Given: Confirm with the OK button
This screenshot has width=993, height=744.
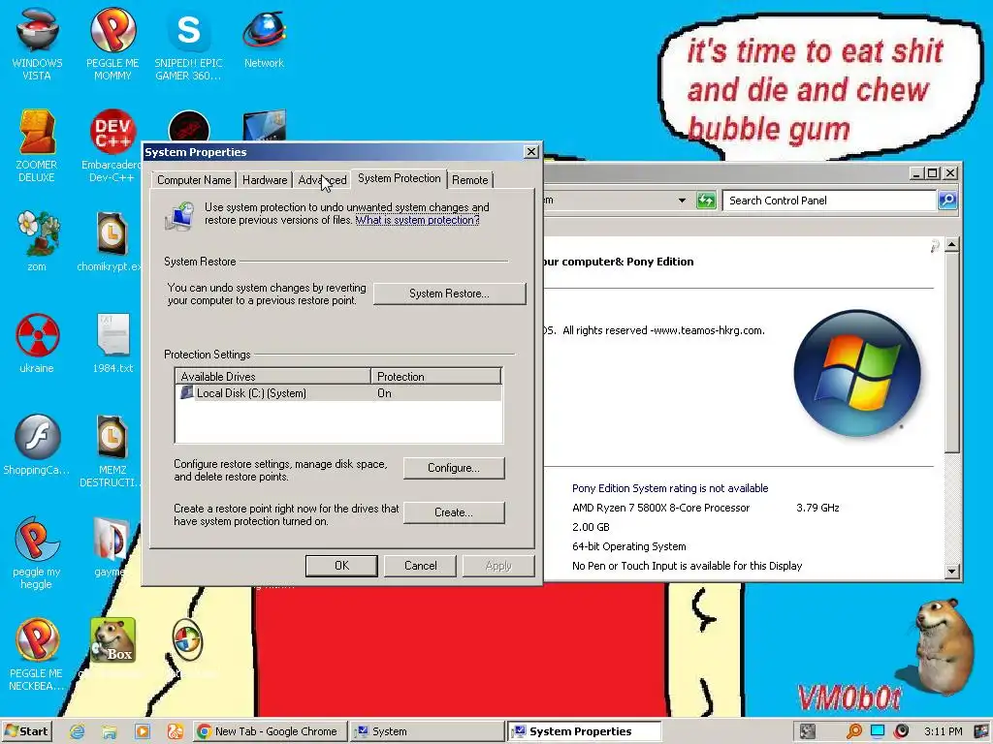Looking at the screenshot, I should click(x=341, y=566).
